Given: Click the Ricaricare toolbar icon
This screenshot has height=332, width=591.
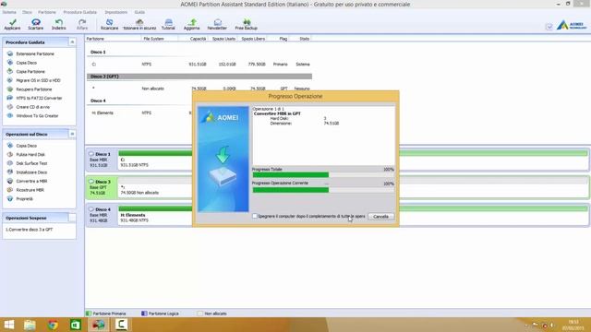Looking at the screenshot, I should tap(109, 25).
